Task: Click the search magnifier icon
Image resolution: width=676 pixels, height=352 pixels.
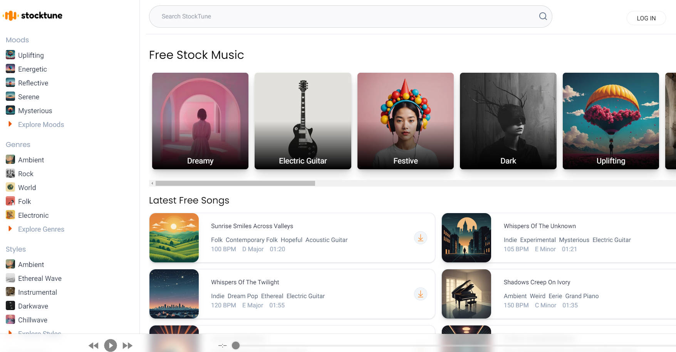Action: 543,16
